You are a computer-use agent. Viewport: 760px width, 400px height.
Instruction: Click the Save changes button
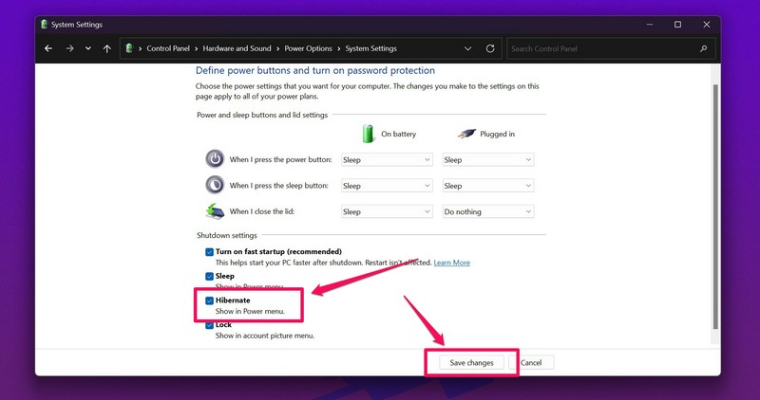[471, 362]
